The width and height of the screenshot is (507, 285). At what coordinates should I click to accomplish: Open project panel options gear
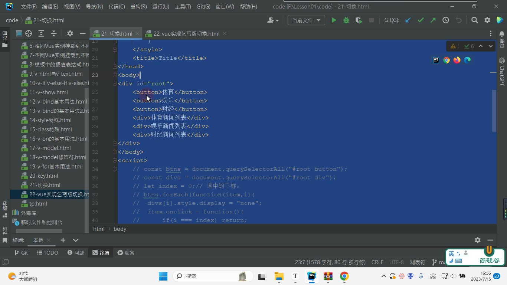(70, 33)
